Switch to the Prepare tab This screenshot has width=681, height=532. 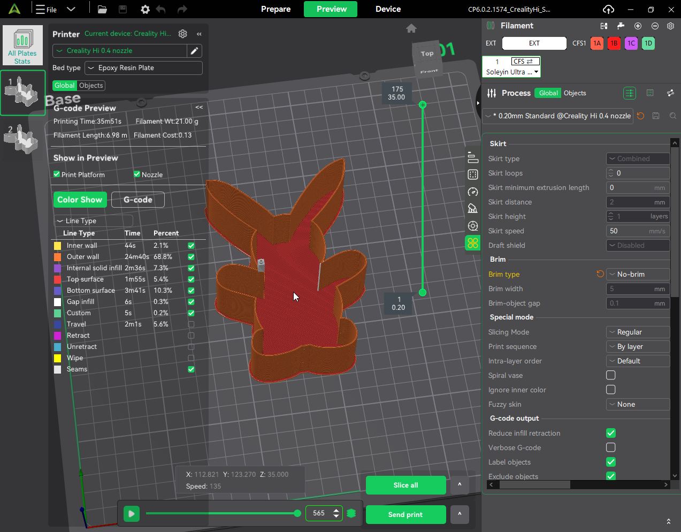point(276,9)
